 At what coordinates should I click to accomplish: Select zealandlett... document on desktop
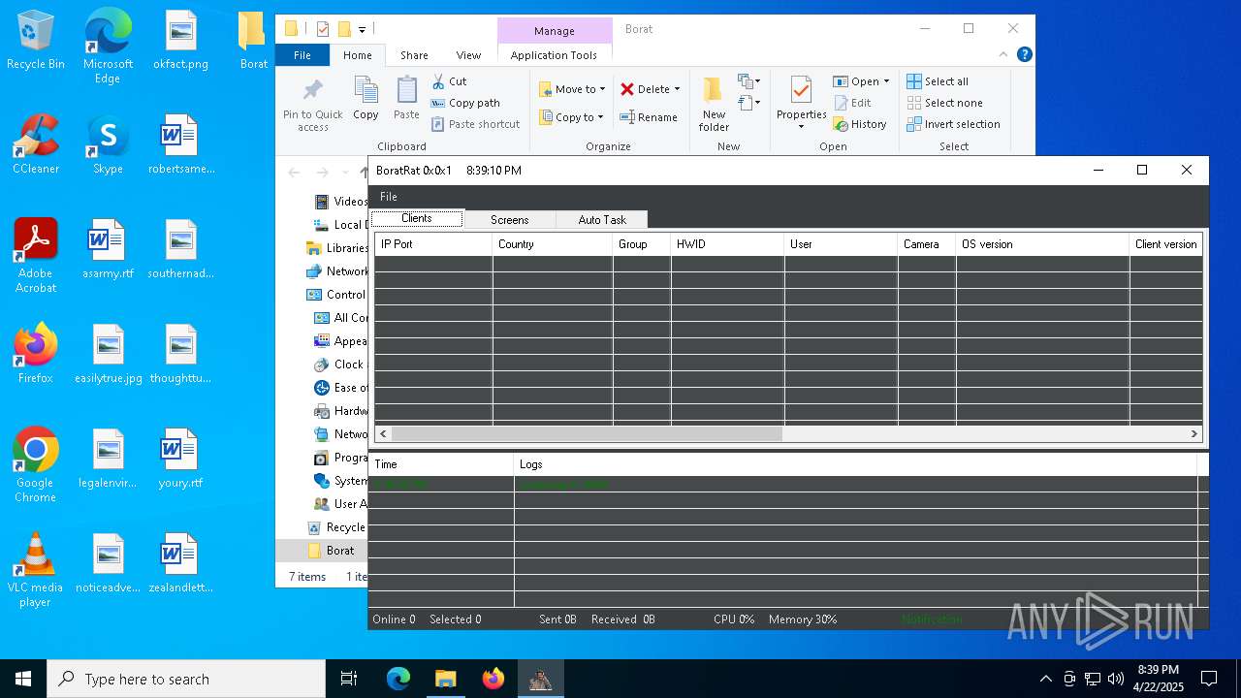(180, 563)
